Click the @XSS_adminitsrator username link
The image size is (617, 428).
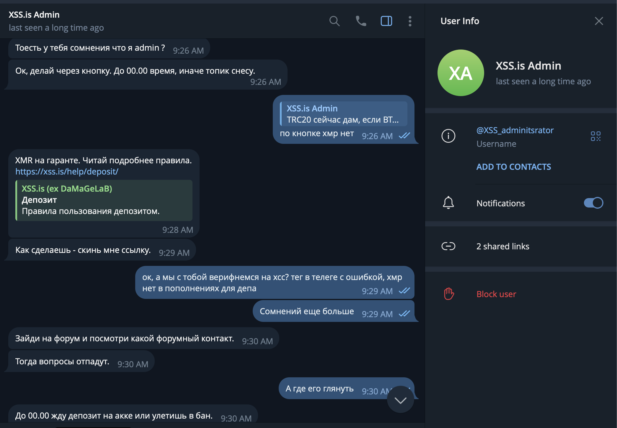click(515, 130)
